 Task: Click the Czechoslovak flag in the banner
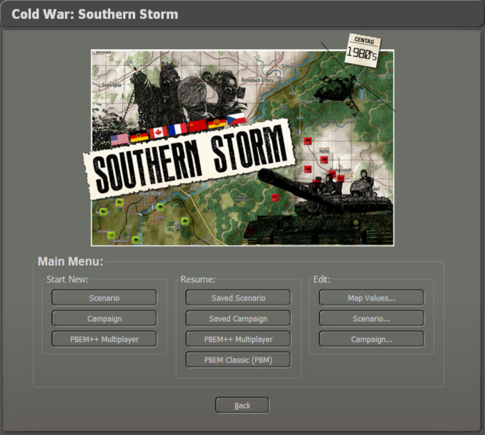tap(236, 119)
